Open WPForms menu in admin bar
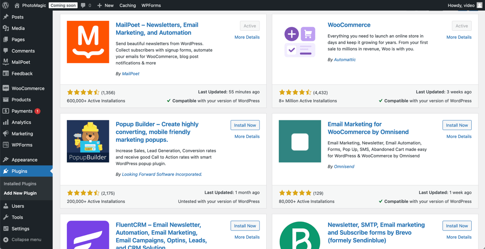The image size is (485, 249). point(151,5)
